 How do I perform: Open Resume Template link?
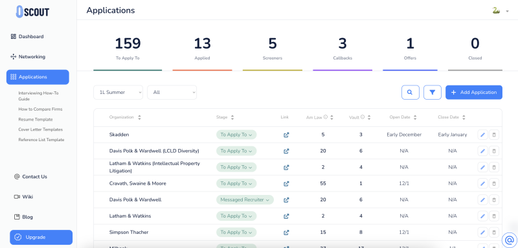point(36,119)
